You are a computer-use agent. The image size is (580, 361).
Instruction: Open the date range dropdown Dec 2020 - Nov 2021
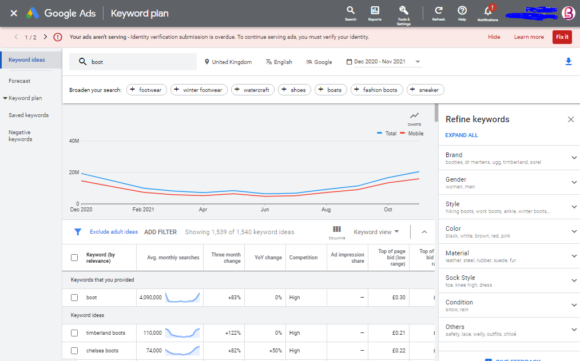pos(384,62)
